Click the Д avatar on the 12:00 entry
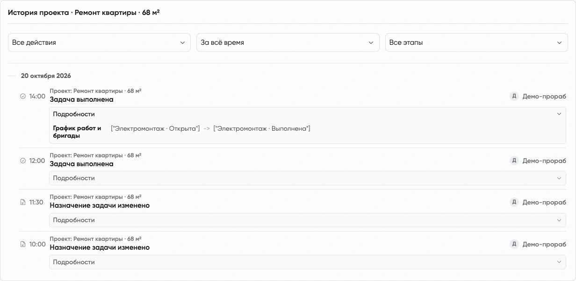 tap(514, 161)
